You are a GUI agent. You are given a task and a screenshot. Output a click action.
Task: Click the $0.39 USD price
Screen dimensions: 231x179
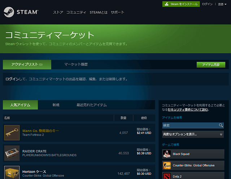tap(144, 153)
